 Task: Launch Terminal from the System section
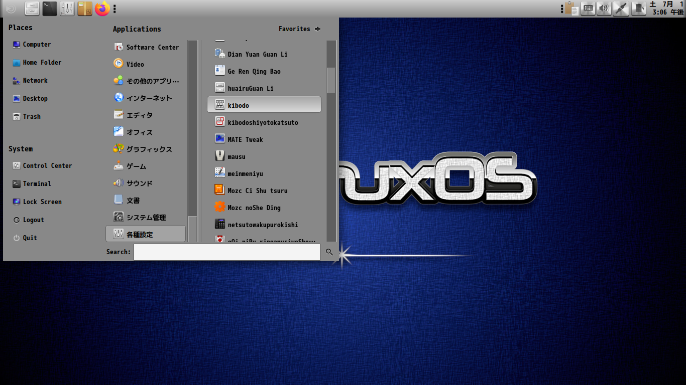click(x=32, y=184)
